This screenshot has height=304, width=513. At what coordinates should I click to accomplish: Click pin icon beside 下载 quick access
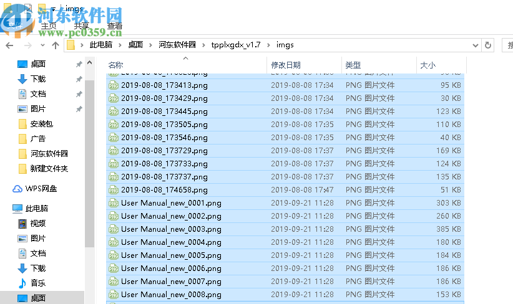click(x=79, y=79)
